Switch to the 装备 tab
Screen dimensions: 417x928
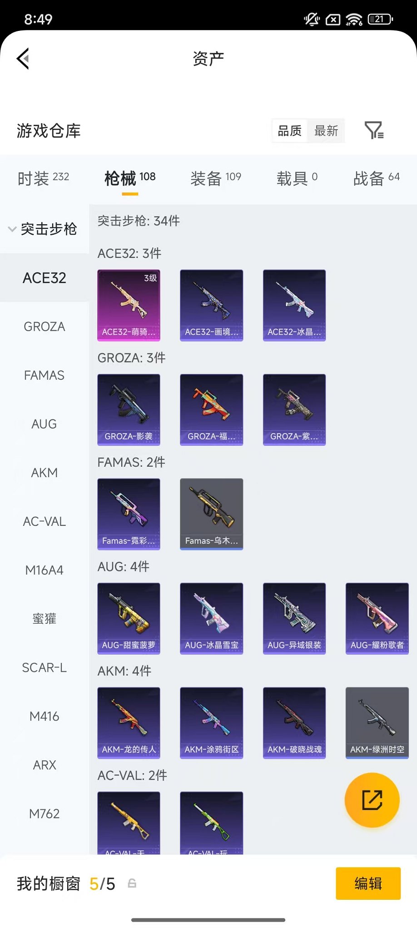(x=216, y=178)
